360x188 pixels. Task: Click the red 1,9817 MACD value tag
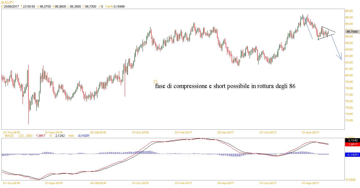coord(352,144)
